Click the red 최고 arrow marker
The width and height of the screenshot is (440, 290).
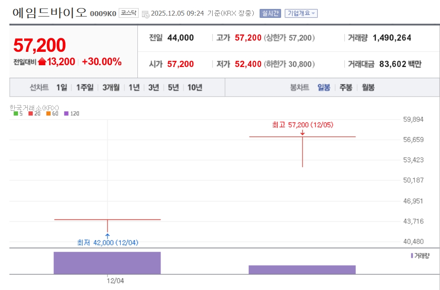pos(303,132)
